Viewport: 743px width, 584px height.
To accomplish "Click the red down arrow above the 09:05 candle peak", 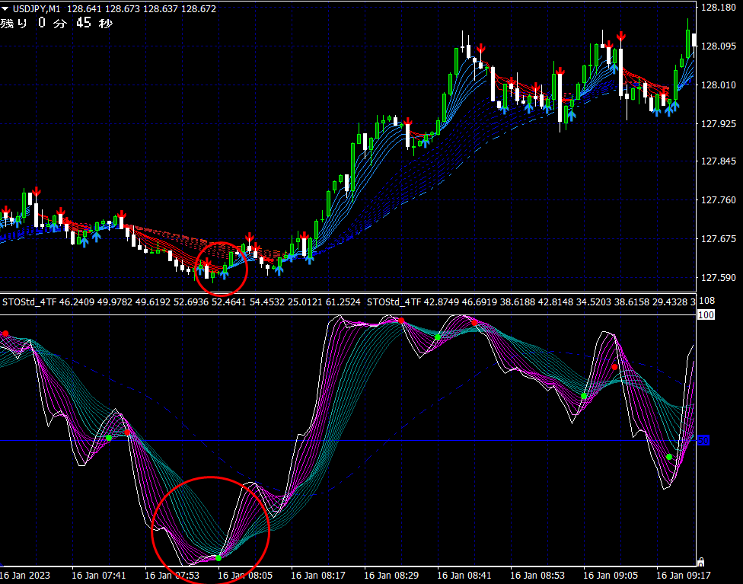I will click(x=620, y=37).
